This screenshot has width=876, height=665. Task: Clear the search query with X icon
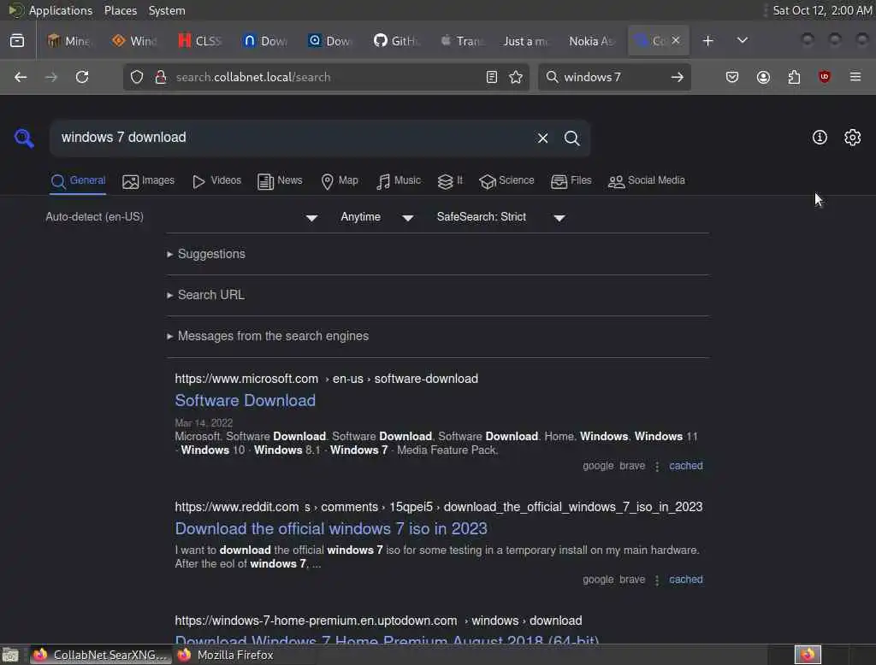[x=542, y=138]
